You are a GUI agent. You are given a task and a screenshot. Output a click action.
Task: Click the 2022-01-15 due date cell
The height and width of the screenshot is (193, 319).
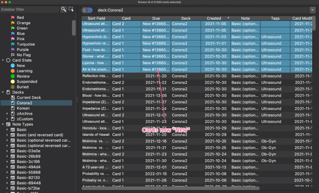point(156,174)
